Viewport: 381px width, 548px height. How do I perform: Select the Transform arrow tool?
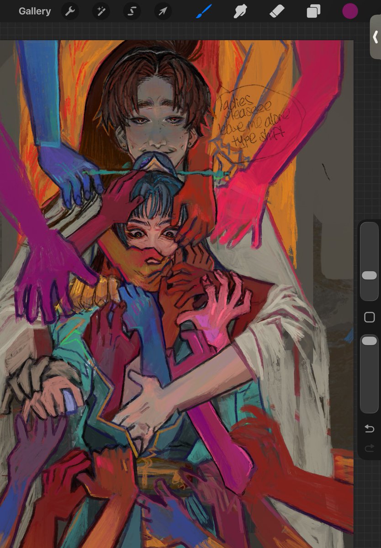coord(163,11)
